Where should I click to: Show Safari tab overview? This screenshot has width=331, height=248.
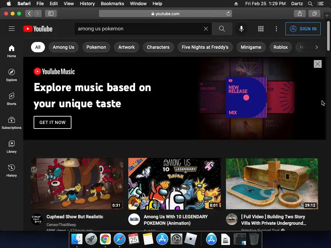pyautogui.click(x=314, y=14)
